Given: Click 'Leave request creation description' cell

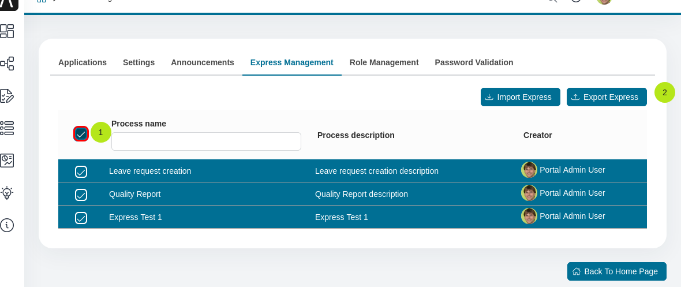Looking at the screenshot, I should coord(376,172).
